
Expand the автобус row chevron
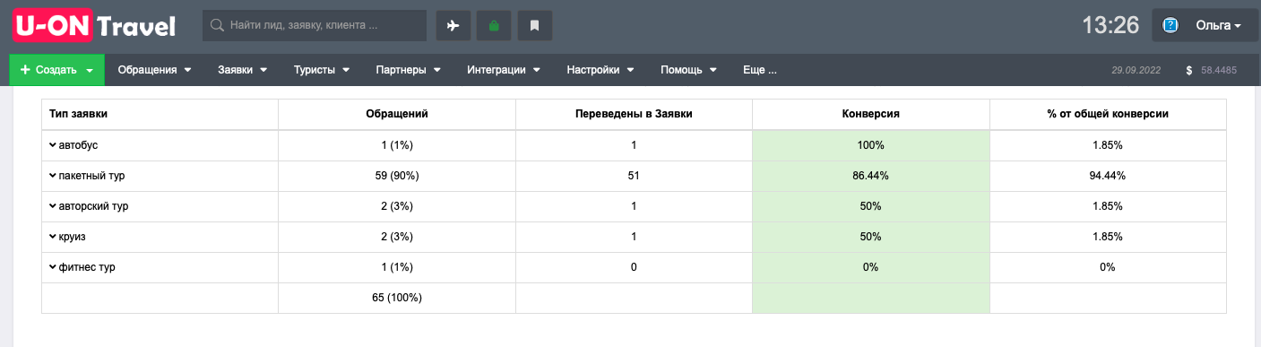click(52, 144)
